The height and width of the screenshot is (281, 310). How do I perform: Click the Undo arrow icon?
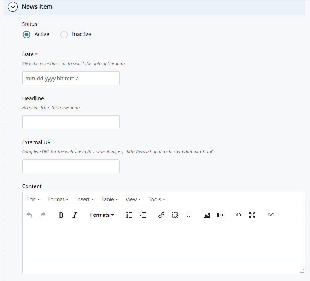(29, 215)
